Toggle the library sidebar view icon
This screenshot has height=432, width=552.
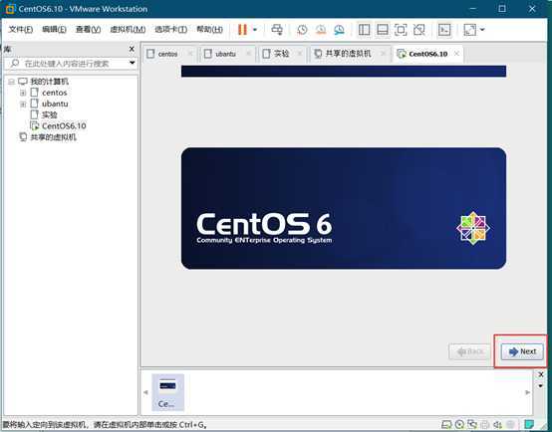[x=364, y=30]
